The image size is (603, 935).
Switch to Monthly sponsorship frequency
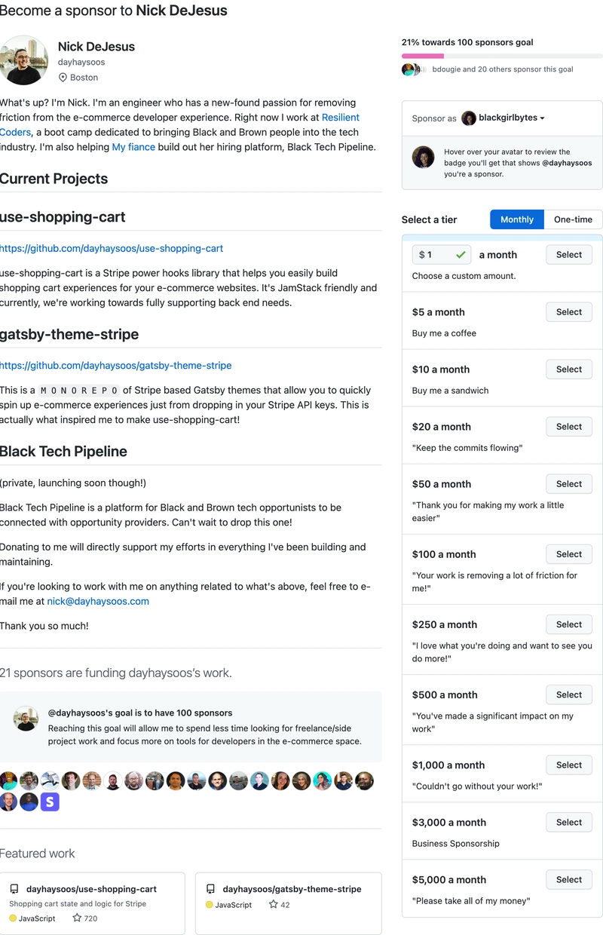tap(516, 219)
